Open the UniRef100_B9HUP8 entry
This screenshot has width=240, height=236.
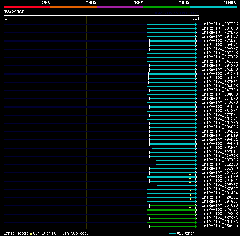click(x=220, y=28)
